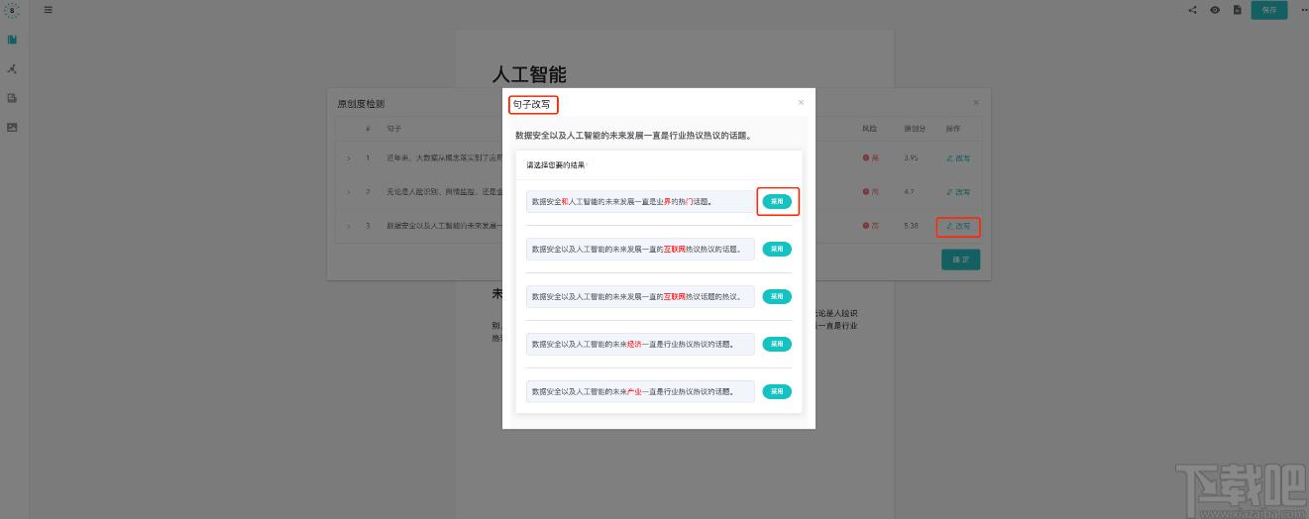Viewport: 1309px width, 519px height.
Task: Click the document title 人工智能
Action: tap(529, 74)
